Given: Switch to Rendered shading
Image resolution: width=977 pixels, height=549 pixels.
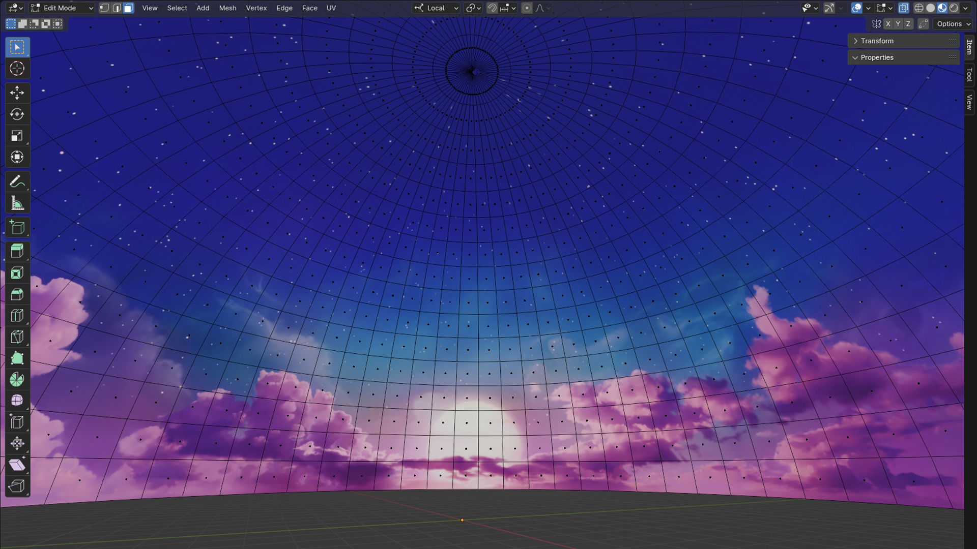Looking at the screenshot, I should coord(954,8).
